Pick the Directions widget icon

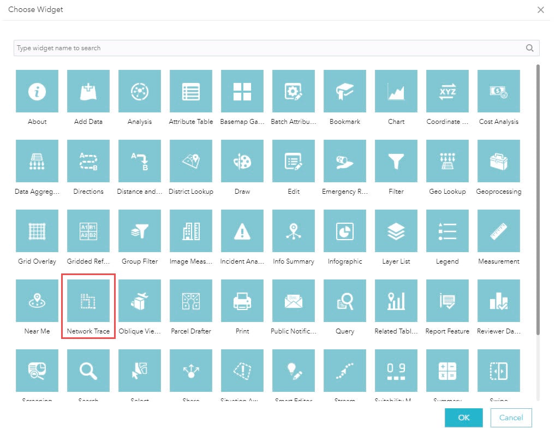[x=88, y=161]
